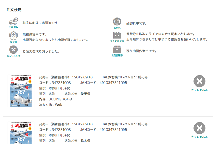Click 内容：BOEING 787-9 text

point(55,99)
